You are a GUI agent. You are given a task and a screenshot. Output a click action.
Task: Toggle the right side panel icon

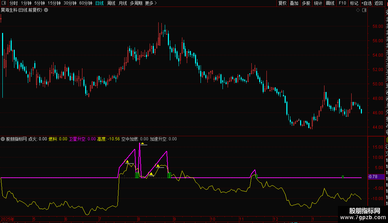point(364,10)
